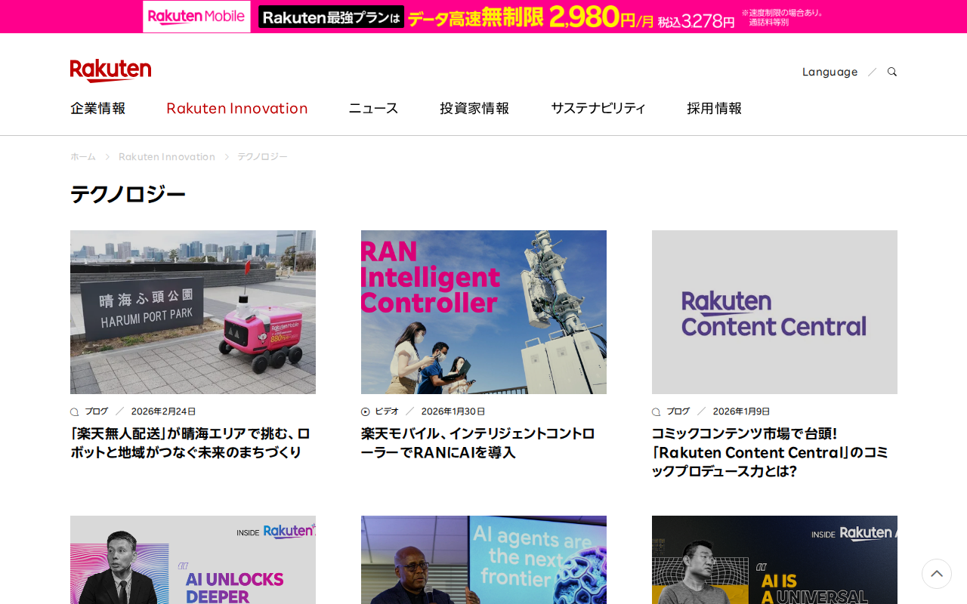The width and height of the screenshot is (967, 604).
Task: Click the ブログ label next to 2026年1月9日
Action: click(678, 411)
